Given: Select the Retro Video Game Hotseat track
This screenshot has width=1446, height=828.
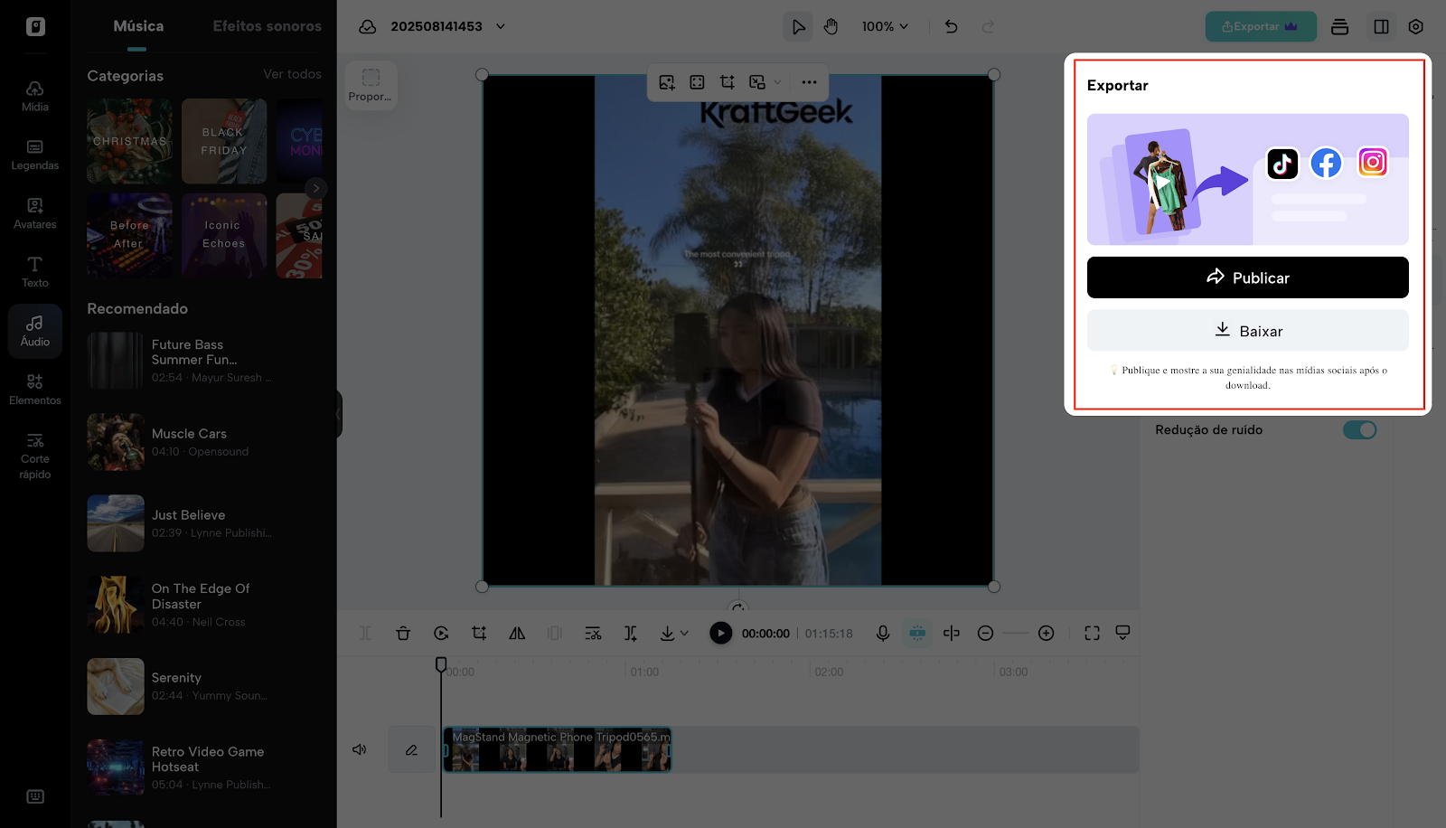Looking at the screenshot, I should coord(204,767).
